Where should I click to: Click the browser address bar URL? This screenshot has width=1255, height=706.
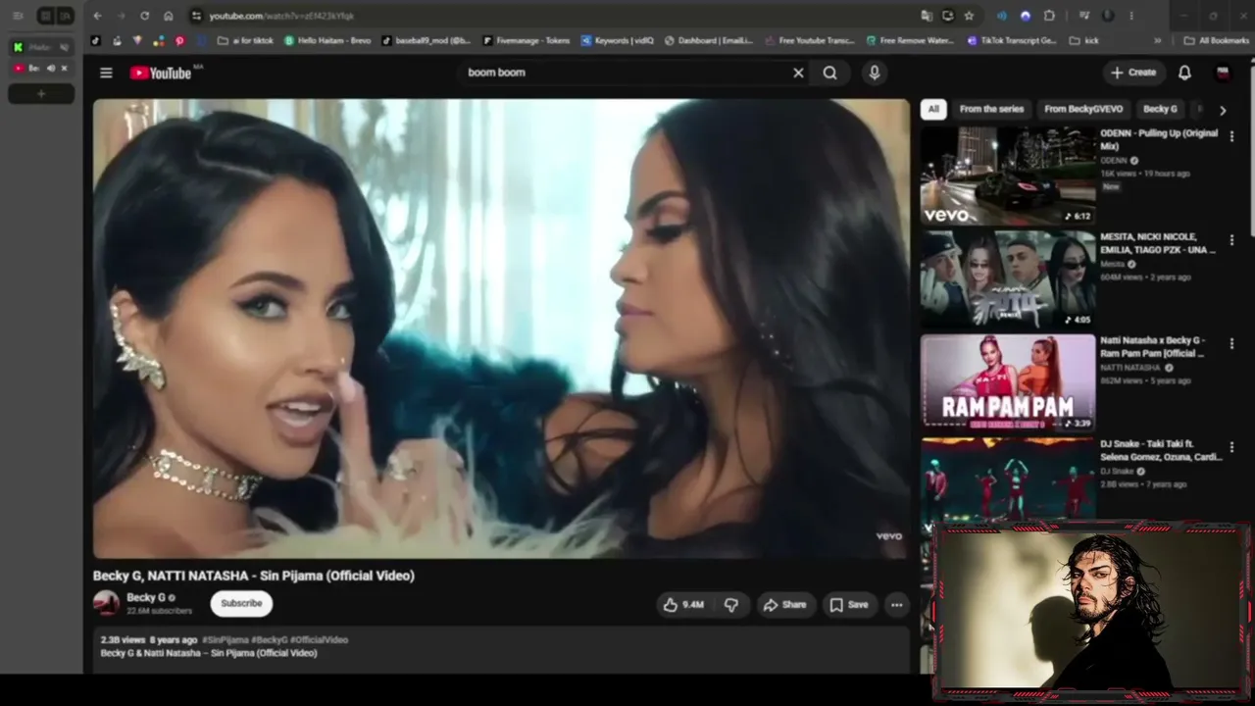coord(281,16)
